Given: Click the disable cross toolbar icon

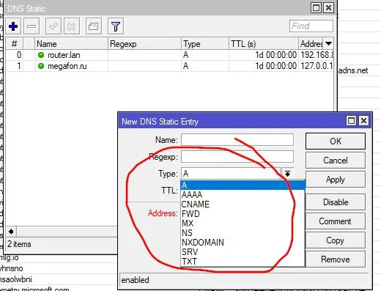Looking at the screenshot, I should tap(72, 26).
